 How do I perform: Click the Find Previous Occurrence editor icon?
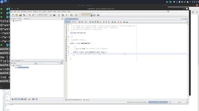click(93, 22)
